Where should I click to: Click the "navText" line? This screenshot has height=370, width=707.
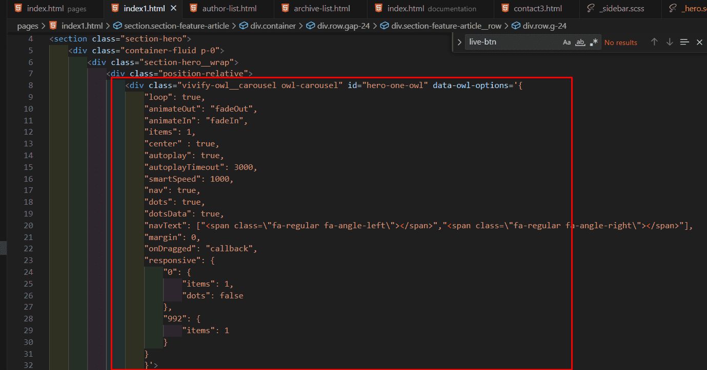click(x=418, y=226)
